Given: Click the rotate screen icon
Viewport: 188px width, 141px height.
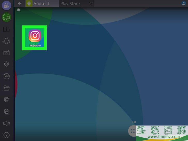Looking at the screenshot, I should 6,41.
